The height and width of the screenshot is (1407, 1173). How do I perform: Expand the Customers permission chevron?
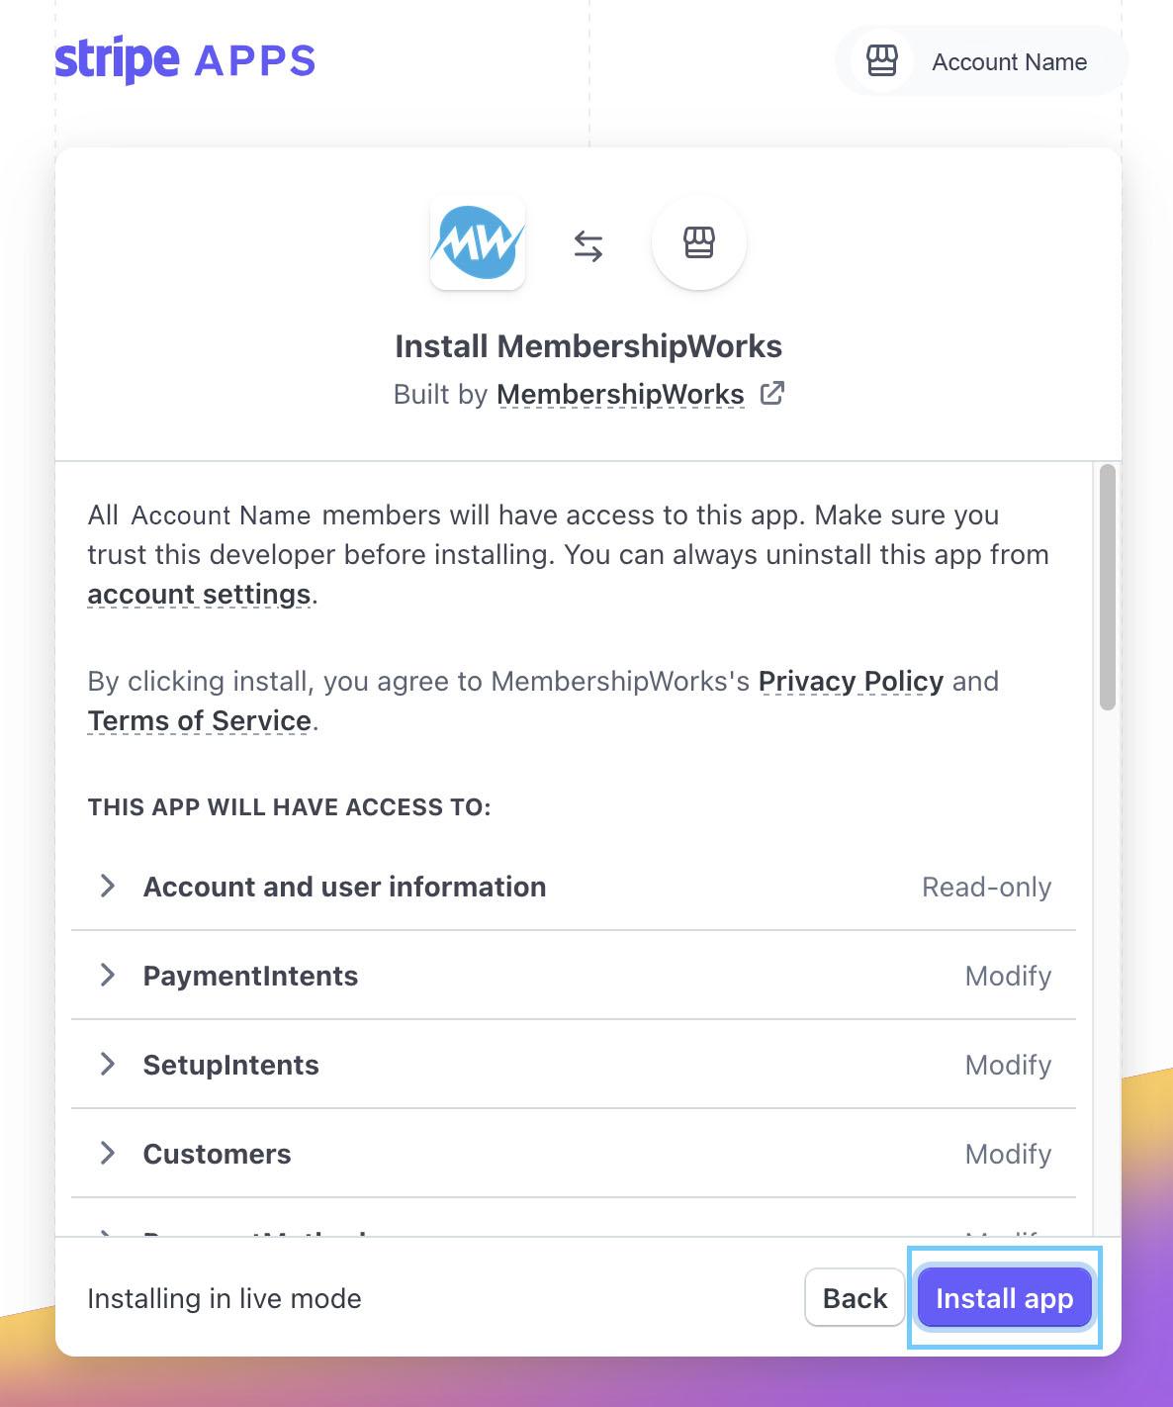[108, 1154]
